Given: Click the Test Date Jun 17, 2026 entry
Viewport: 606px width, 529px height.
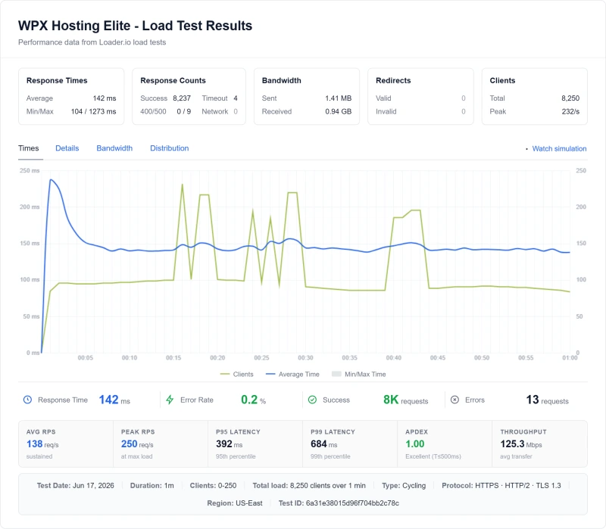Looking at the screenshot, I should tap(75, 485).
